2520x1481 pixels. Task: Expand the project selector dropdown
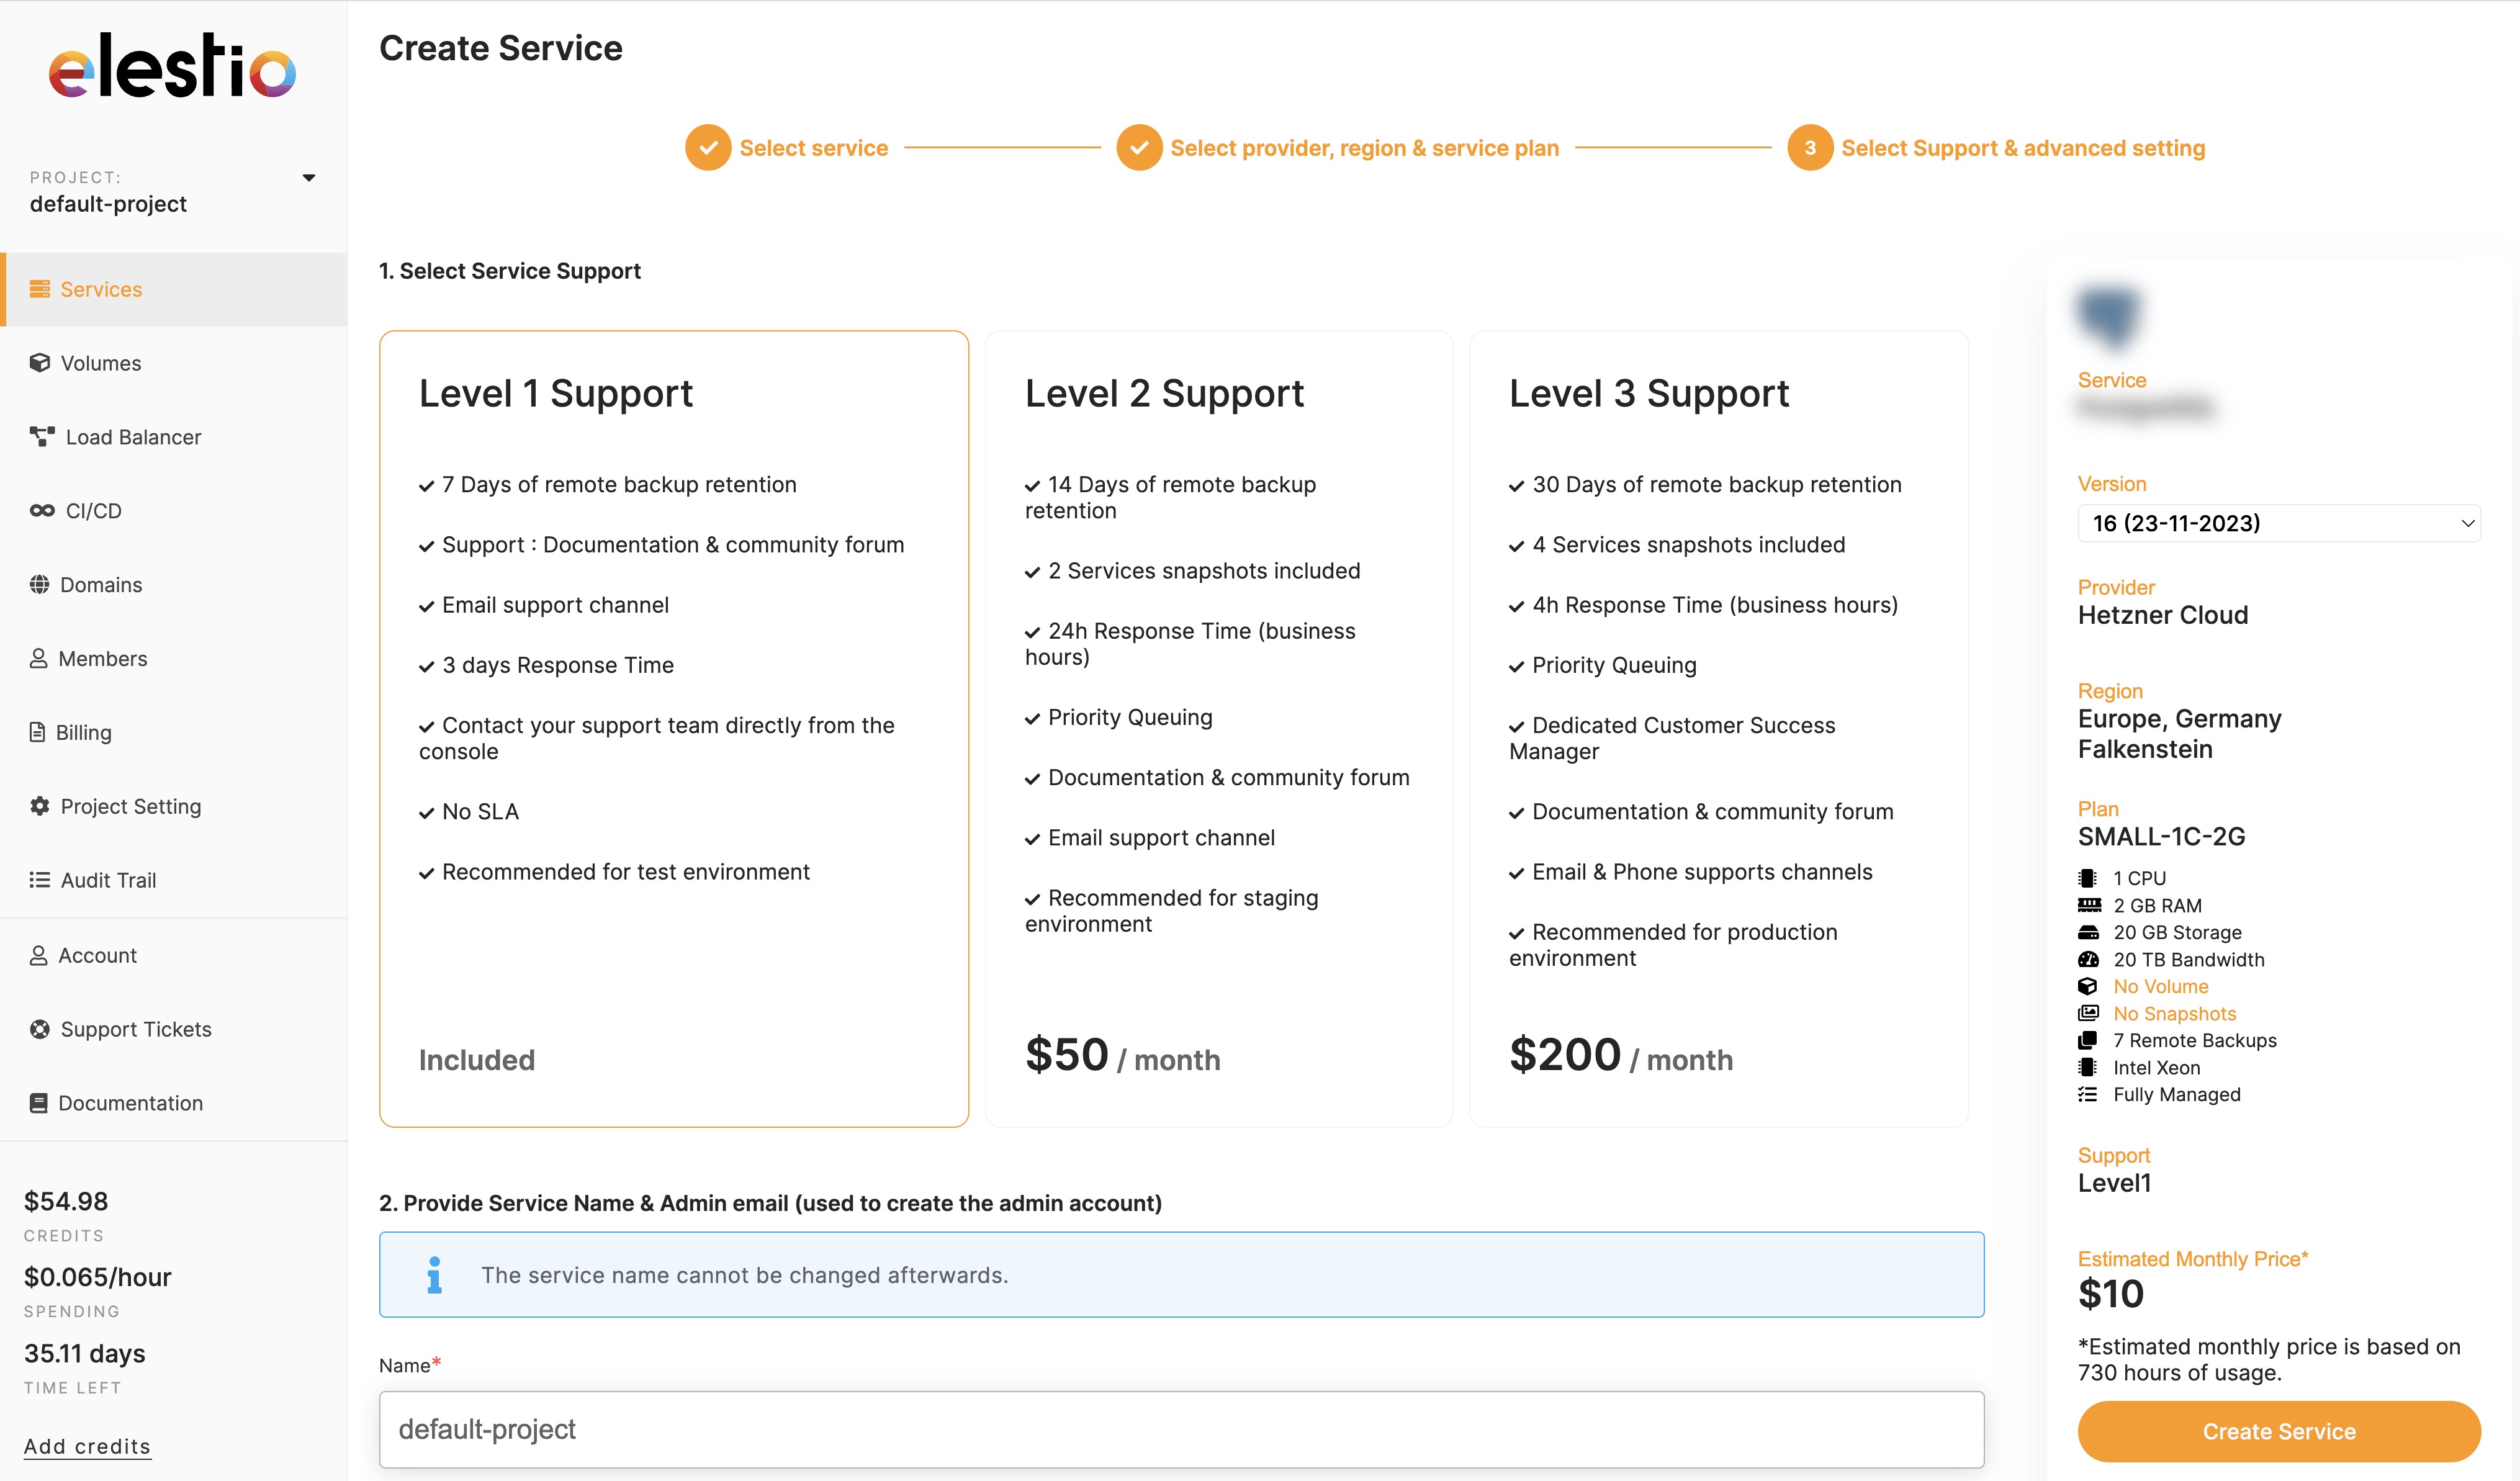click(309, 177)
